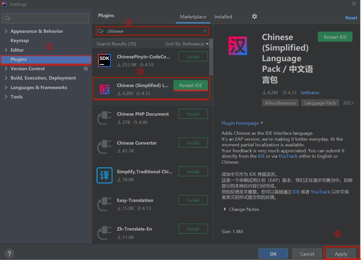The image size is (361, 260).
Task: Expand the Version Control section
Action: [x=6, y=68]
